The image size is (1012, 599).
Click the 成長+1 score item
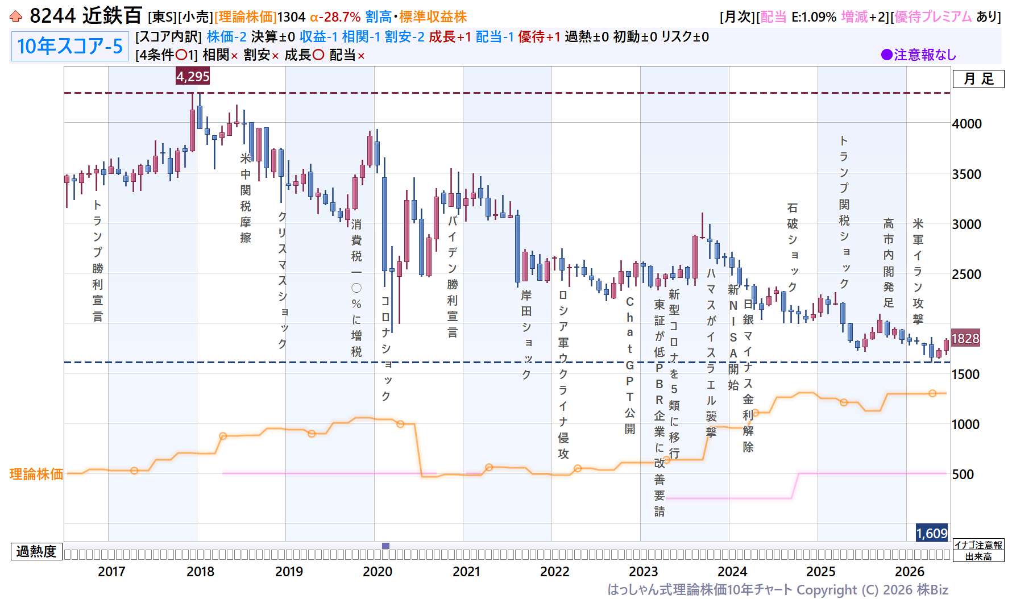pos(450,37)
